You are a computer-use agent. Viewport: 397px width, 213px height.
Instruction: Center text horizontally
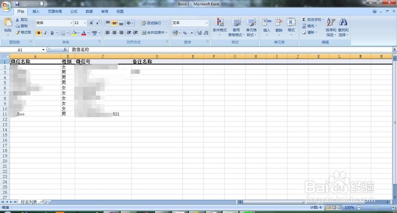tap(114, 32)
